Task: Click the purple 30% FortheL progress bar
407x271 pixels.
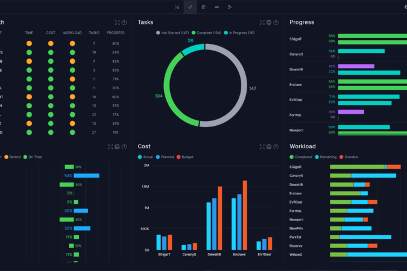Action: pos(351,112)
